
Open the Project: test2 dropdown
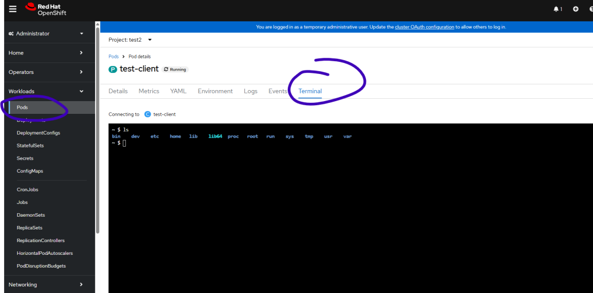(x=130, y=40)
